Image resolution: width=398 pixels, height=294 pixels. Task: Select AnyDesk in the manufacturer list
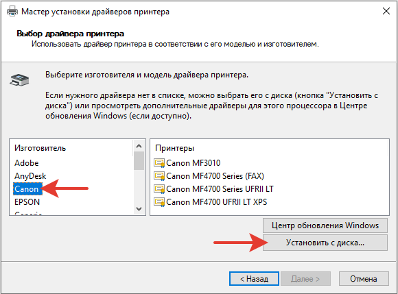click(x=30, y=176)
